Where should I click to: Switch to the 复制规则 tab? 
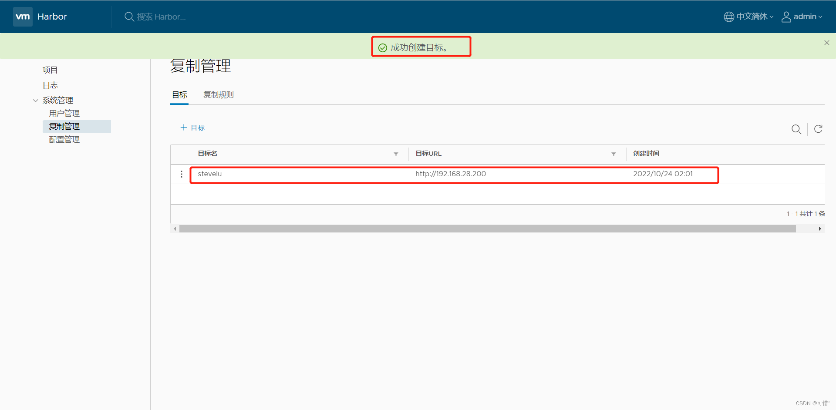coord(219,95)
